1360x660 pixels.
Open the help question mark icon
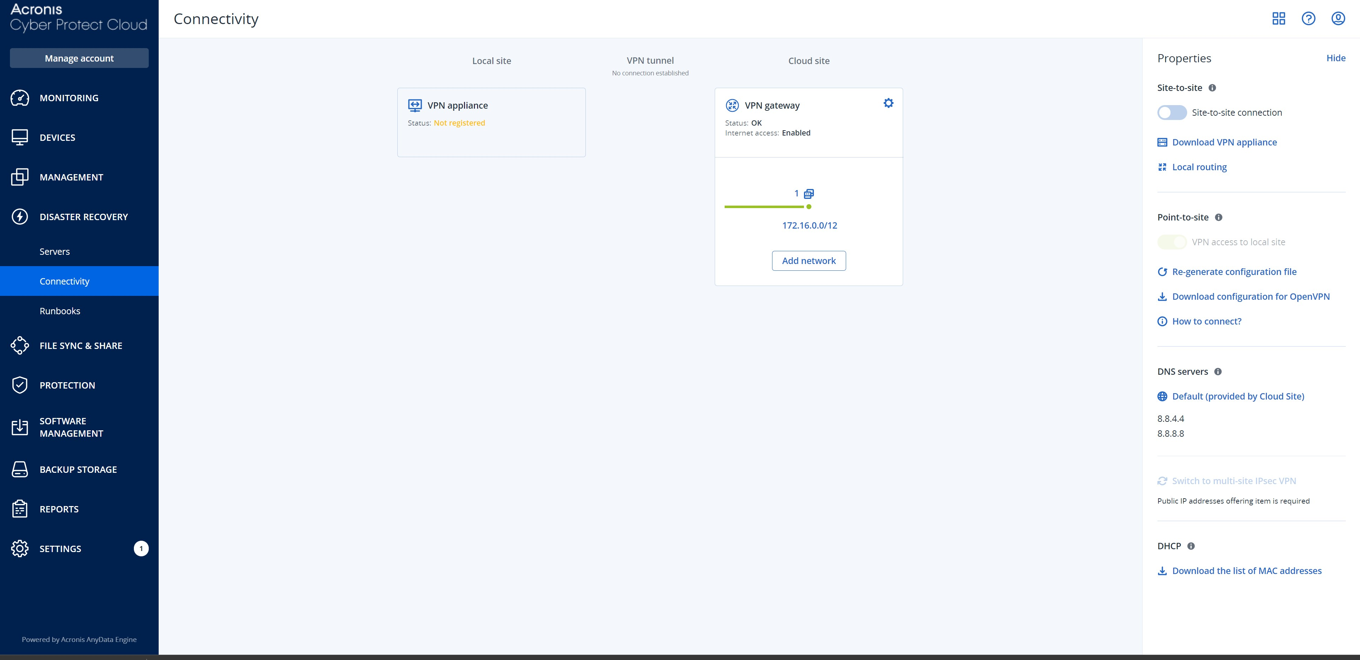point(1308,18)
